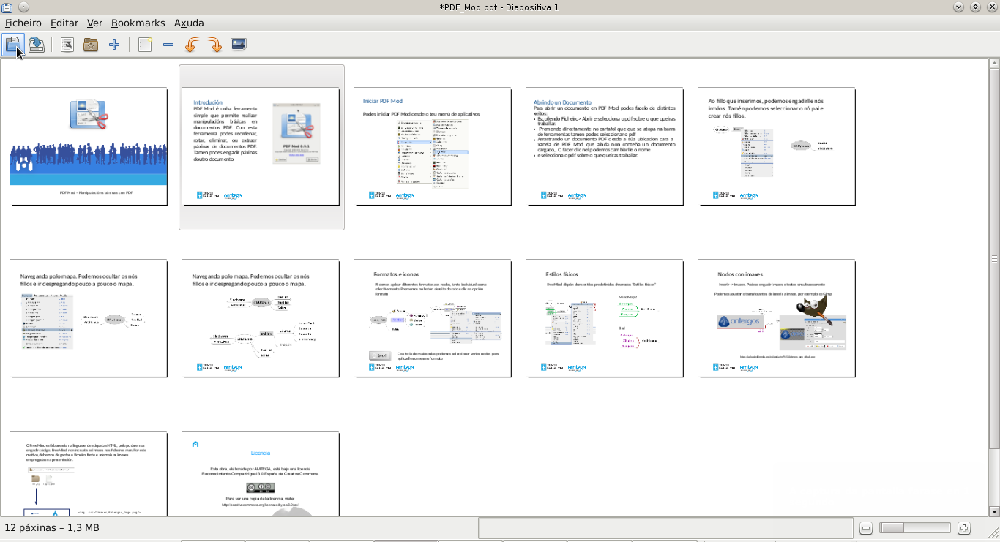This screenshot has width=1000, height=542.
Task: Click the vertical scrollbar down arrow
Action: coord(993,511)
